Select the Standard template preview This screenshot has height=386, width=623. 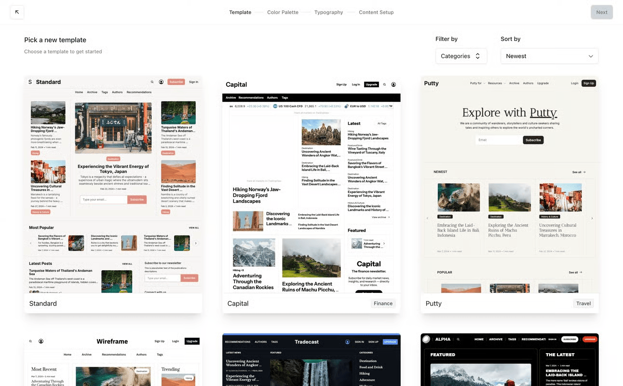coord(113,184)
